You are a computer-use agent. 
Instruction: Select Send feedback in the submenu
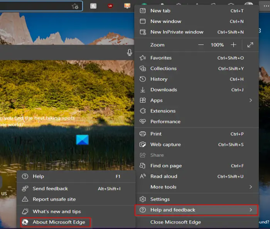pos(76,189)
